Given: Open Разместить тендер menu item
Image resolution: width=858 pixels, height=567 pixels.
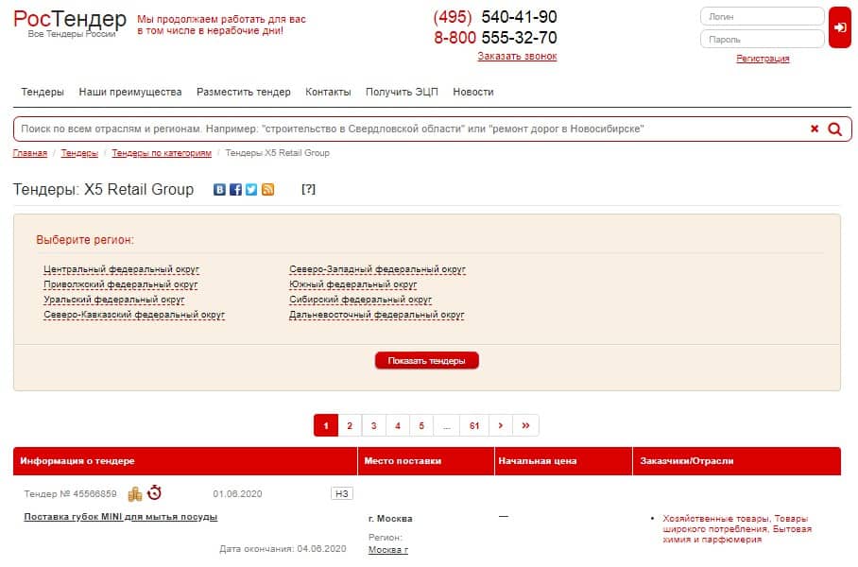Looking at the screenshot, I should [244, 92].
